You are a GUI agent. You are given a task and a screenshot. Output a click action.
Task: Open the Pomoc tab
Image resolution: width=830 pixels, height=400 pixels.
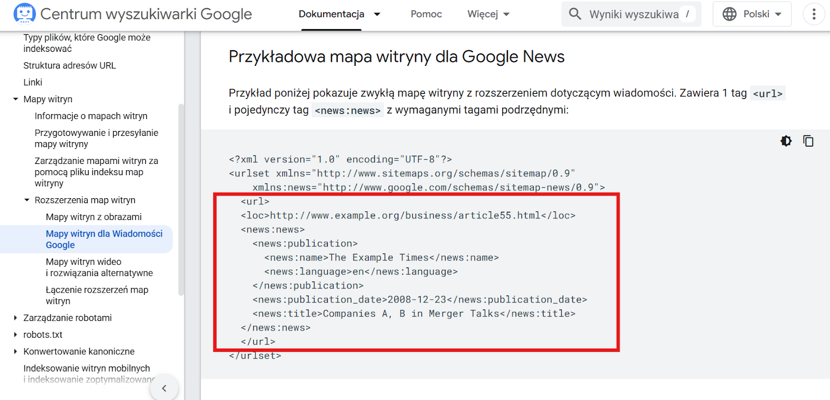pos(426,14)
